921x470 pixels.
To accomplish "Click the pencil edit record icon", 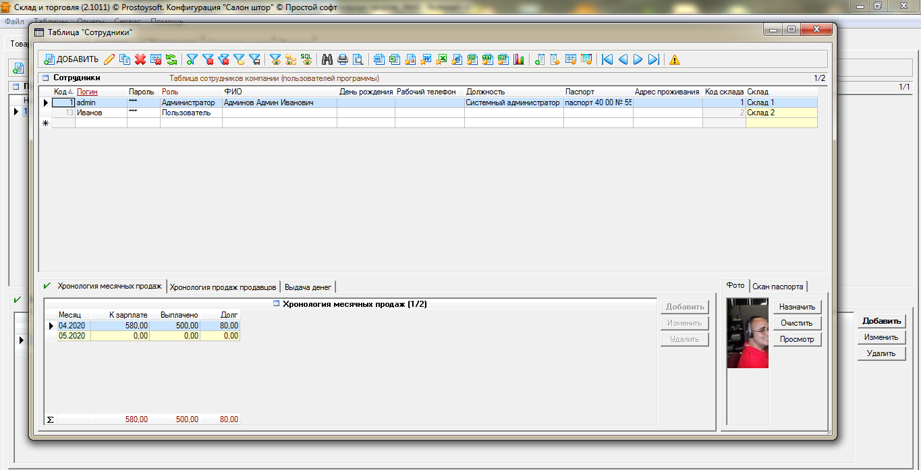I will pos(109,59).
